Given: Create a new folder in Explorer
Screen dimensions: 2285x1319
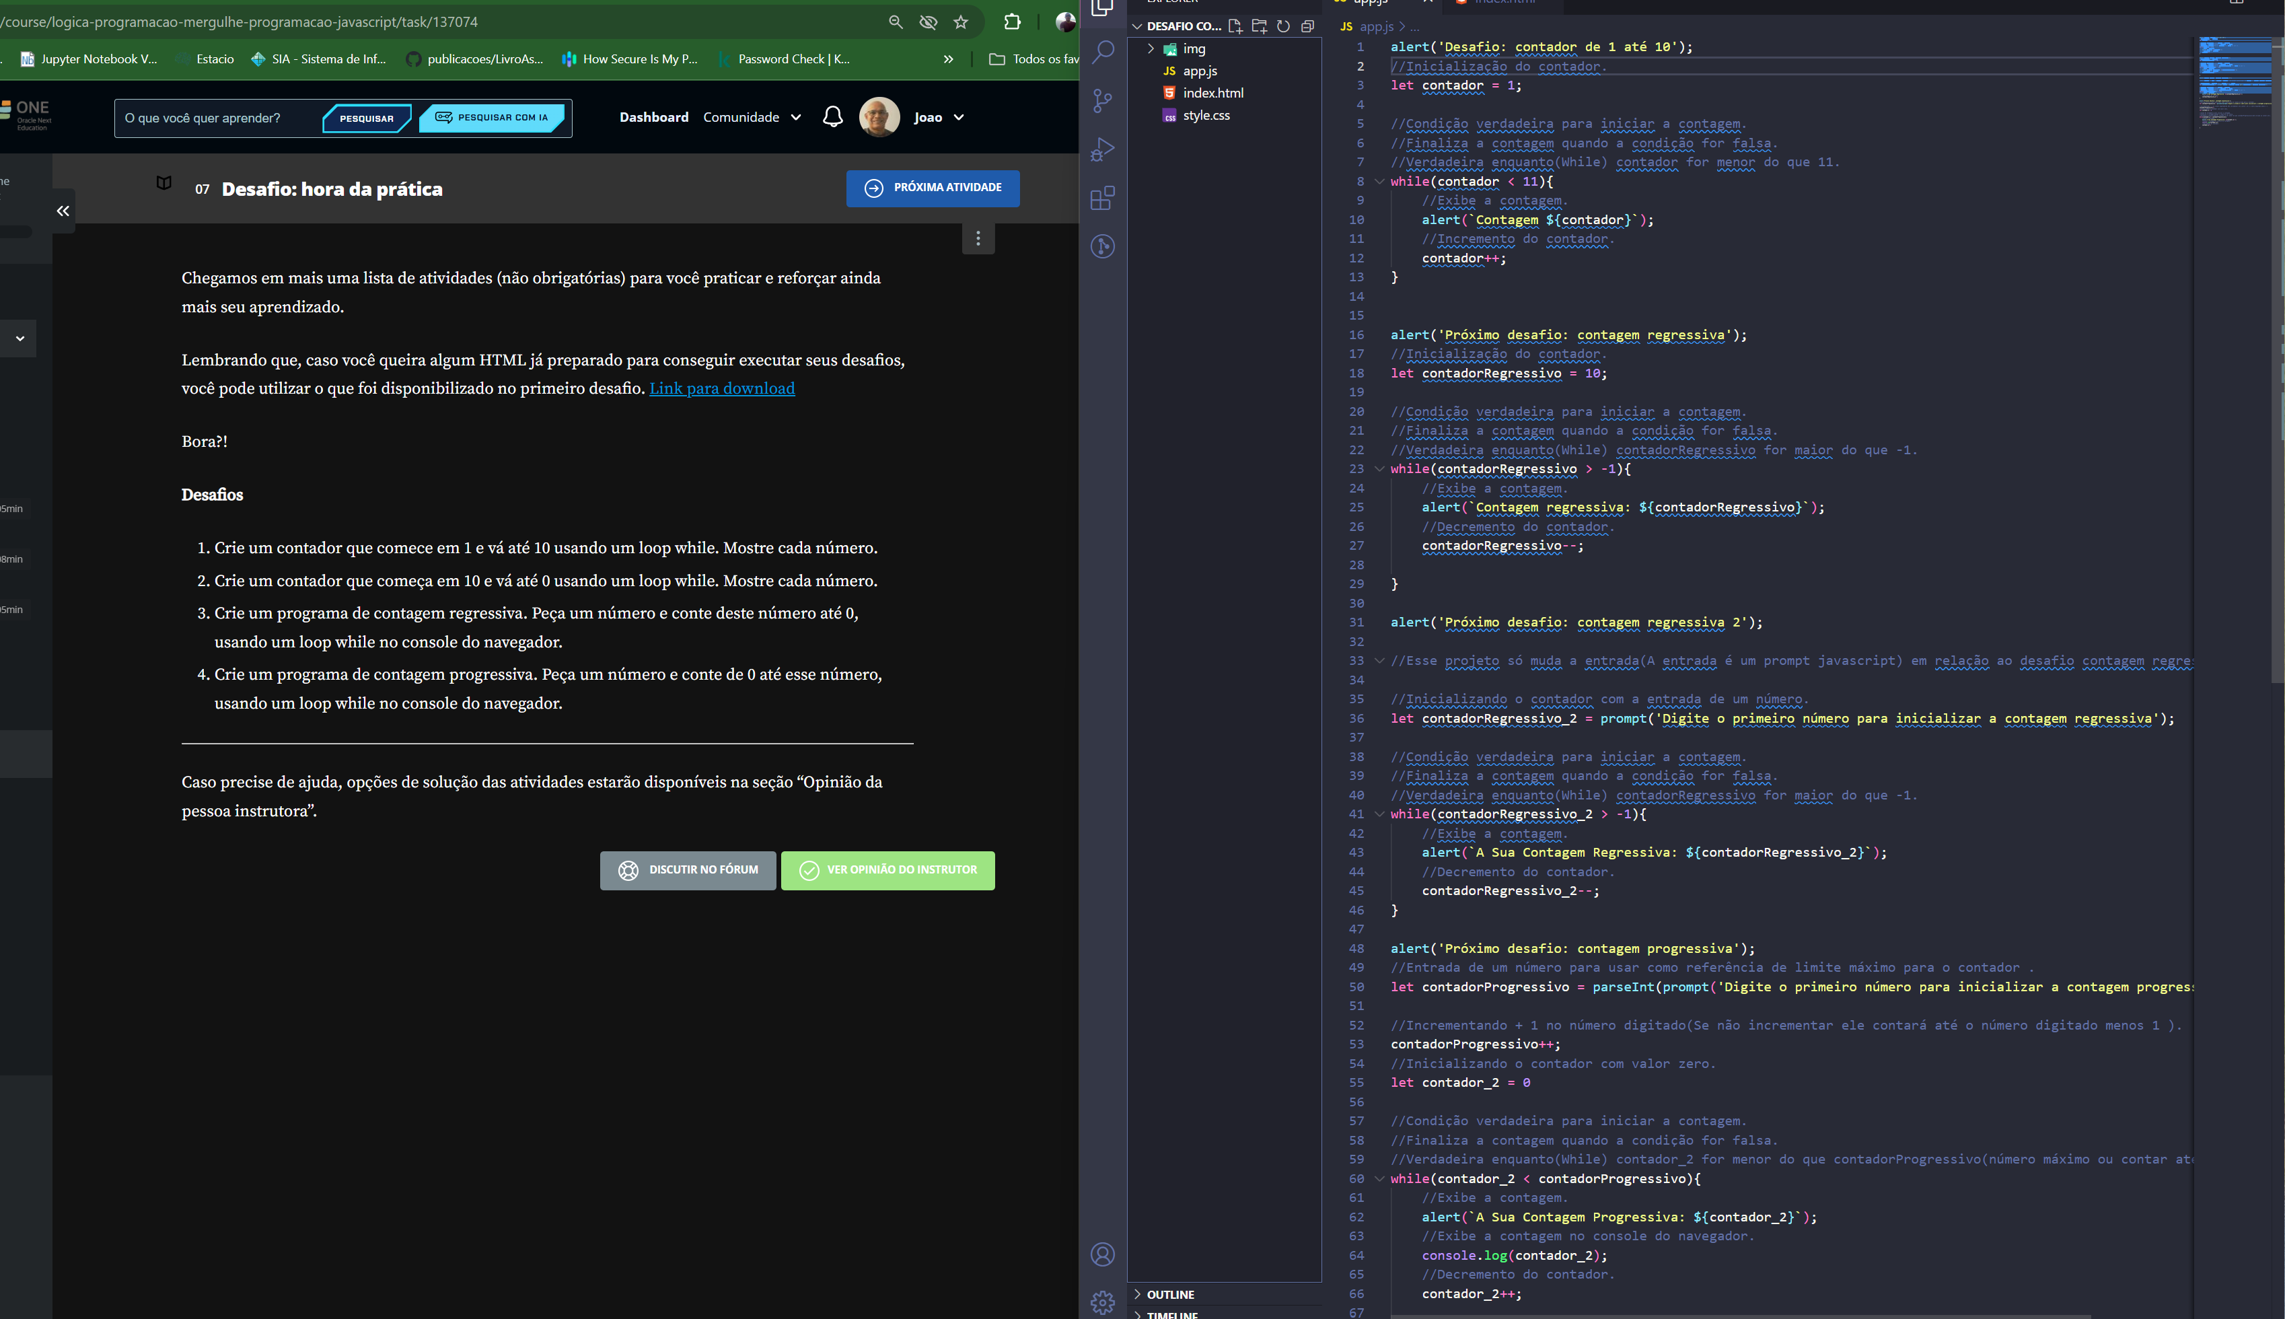Looking at the screenshot, I should point(1259,26).
